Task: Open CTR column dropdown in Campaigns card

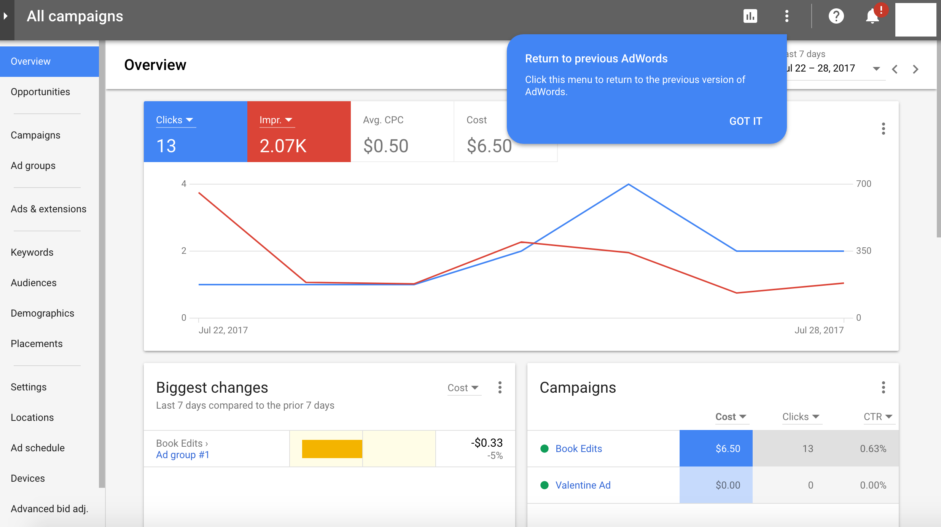Action: pos(878,417)
